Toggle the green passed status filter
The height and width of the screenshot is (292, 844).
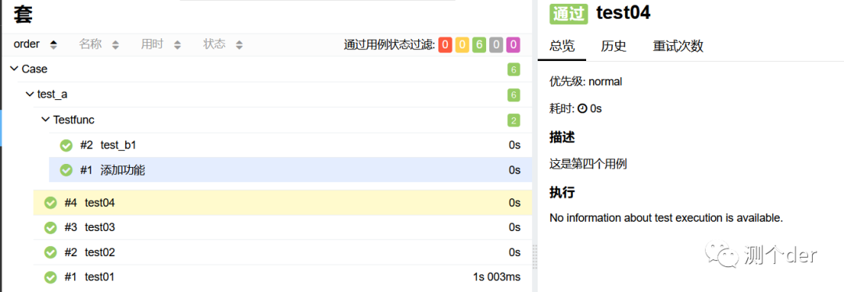(479, 45)
